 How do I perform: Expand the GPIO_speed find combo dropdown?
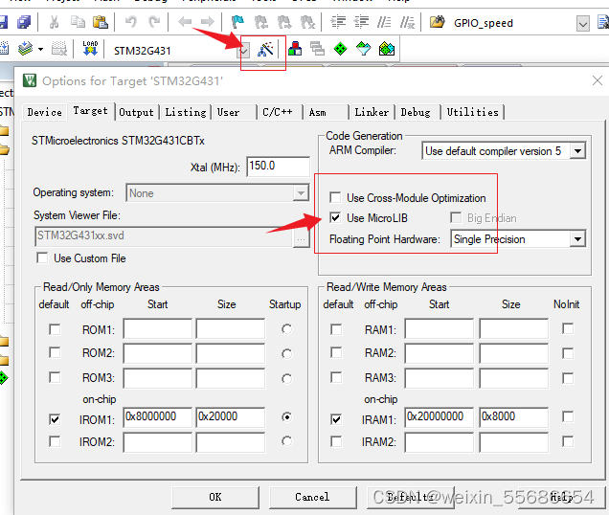(x=582, y=24)
